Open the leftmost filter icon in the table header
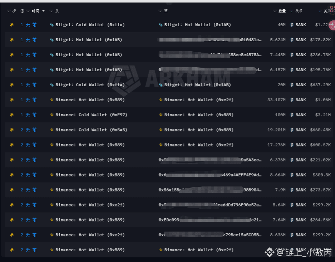The width and height of the screenshot is (335, 262). click(9, 11)
